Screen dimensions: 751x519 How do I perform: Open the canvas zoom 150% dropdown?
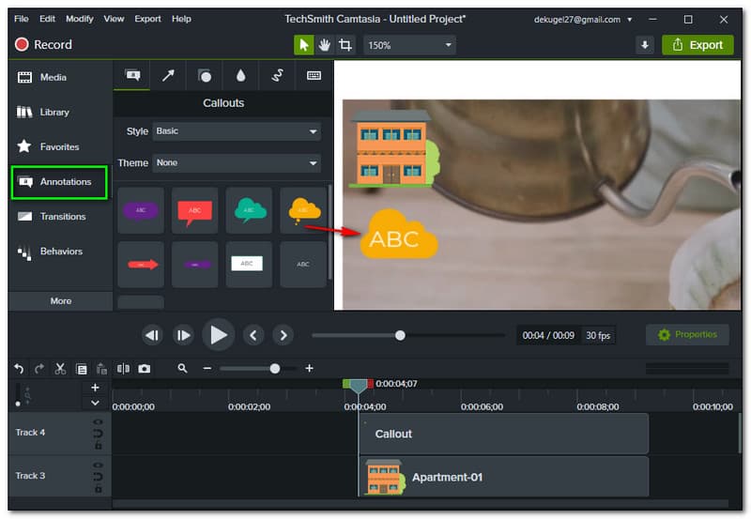pyautogui.click(x=409, y=45)
